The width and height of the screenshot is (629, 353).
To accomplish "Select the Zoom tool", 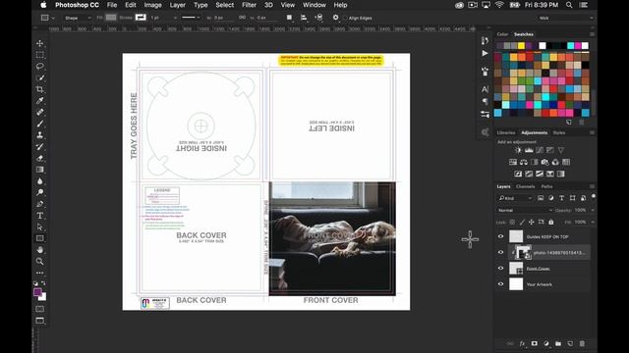I will (39, 262).
